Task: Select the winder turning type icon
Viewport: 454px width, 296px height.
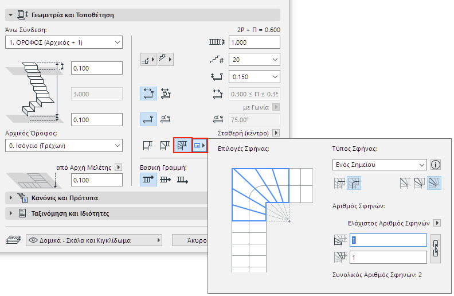Action: 182,145
